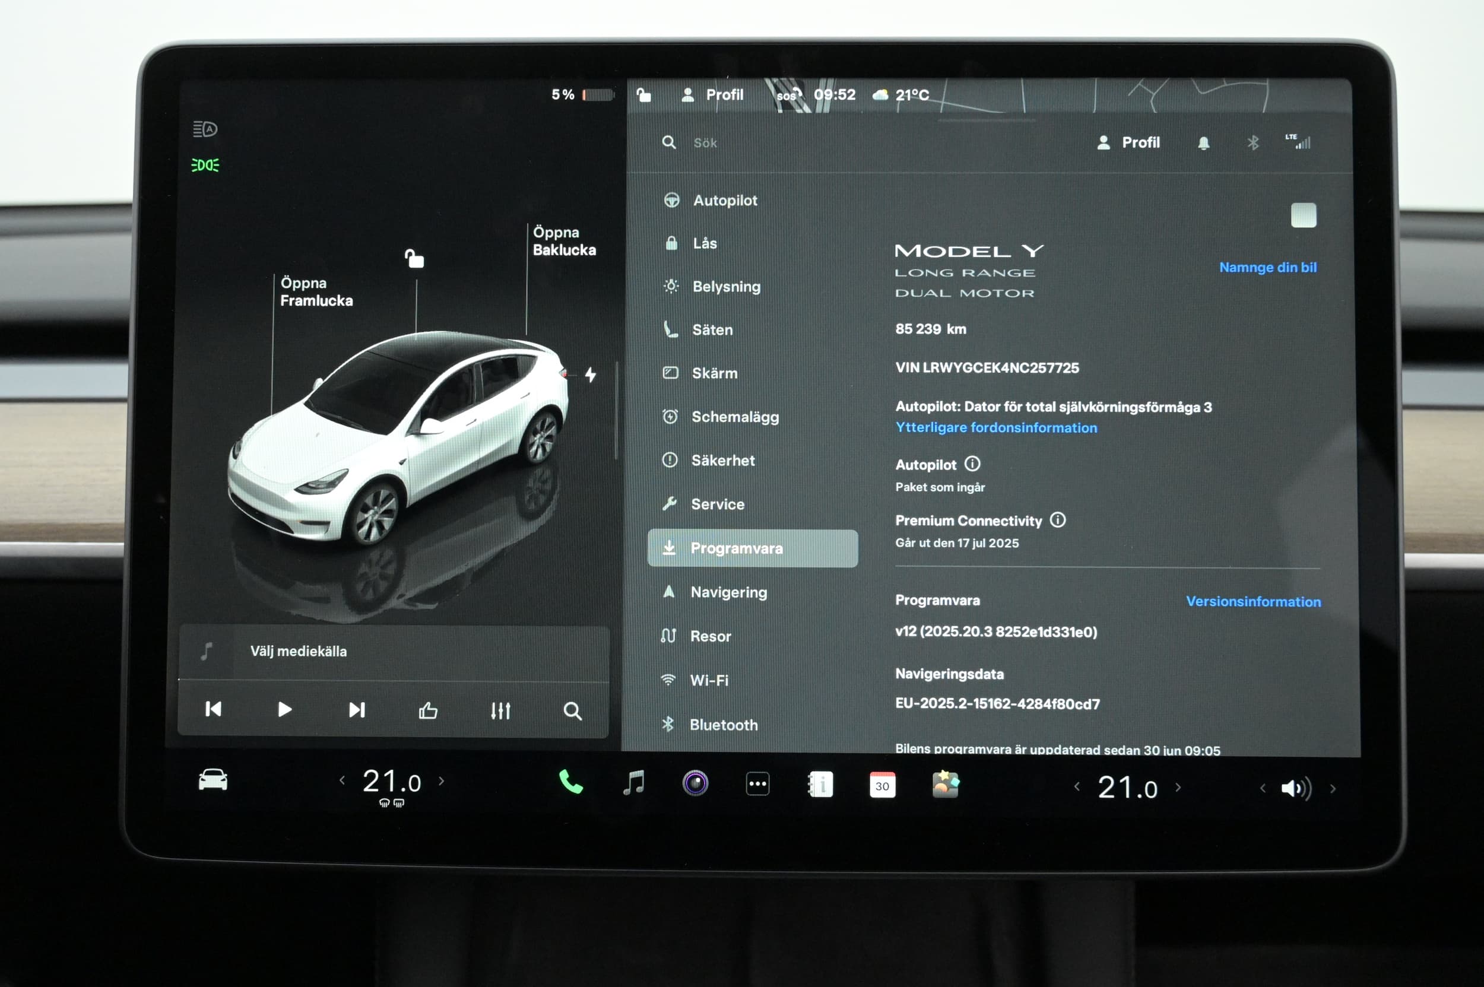Start media playback with the play button
This screenshot has width=1484, height=987.
coord(284,710)
